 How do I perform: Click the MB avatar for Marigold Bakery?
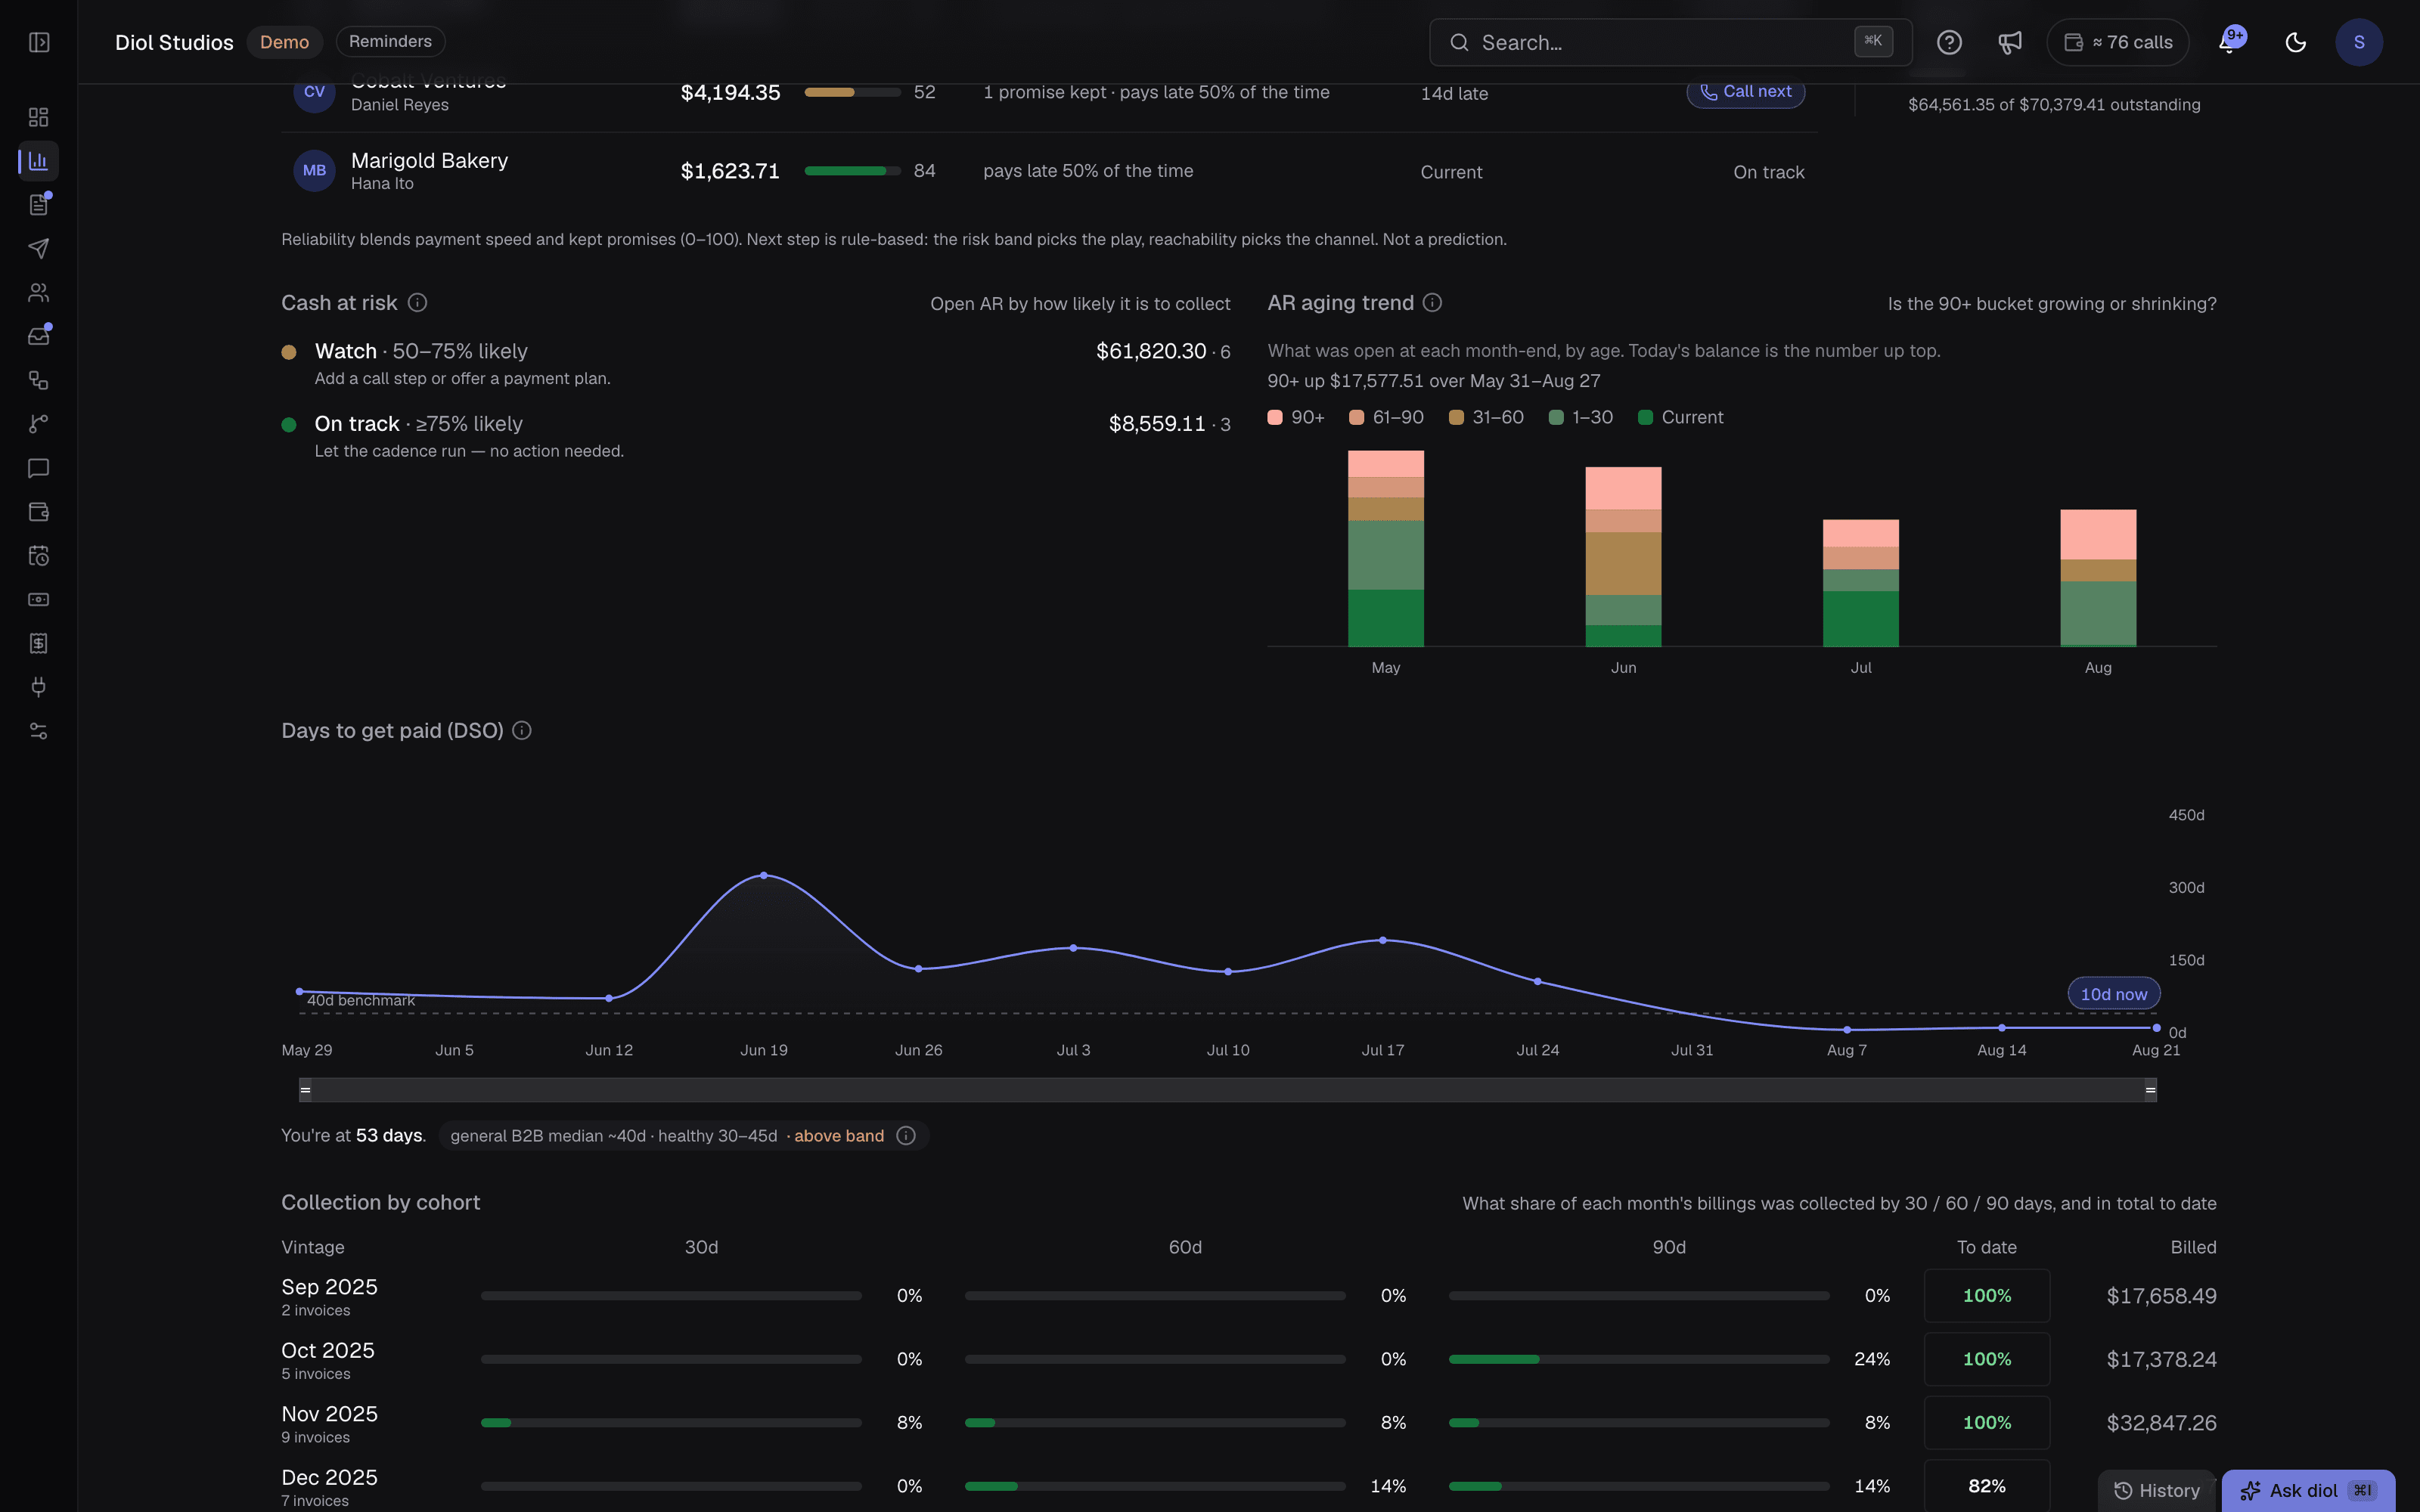pyautogui.click(x=314, y=171)
